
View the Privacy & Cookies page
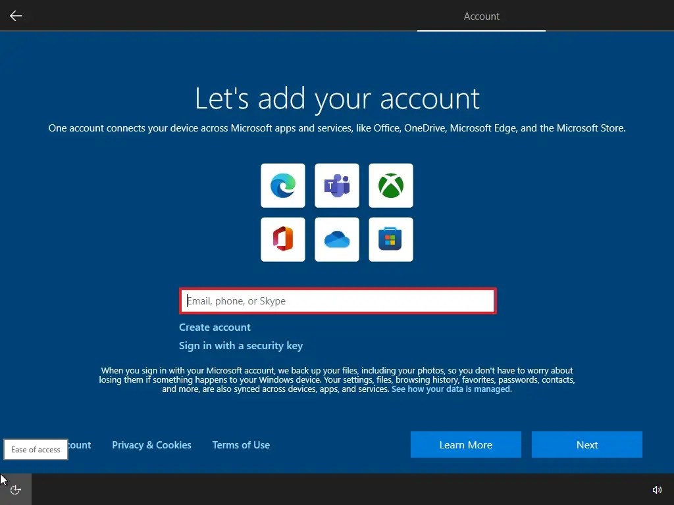151,445
